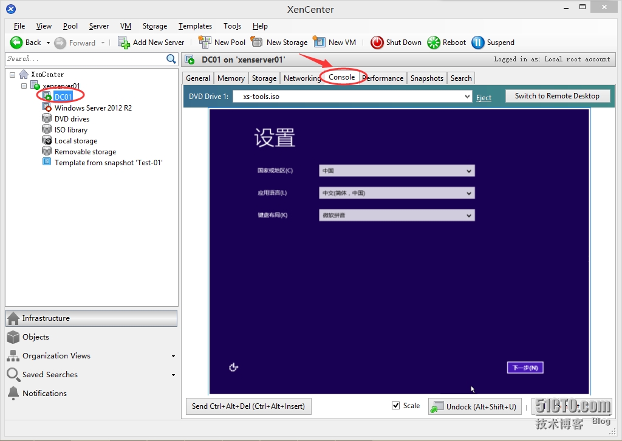Click in the Search input field
The height and width of the screenshot is (441, 622).
[85, 59]
